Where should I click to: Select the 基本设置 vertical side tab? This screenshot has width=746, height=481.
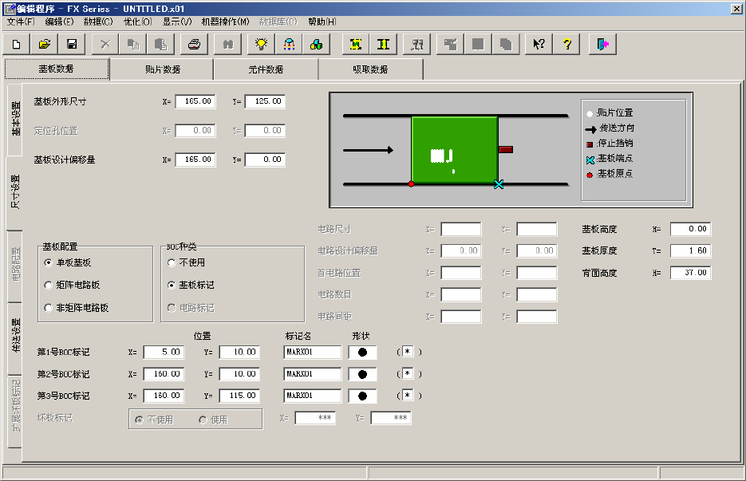(x=15, y=118)
